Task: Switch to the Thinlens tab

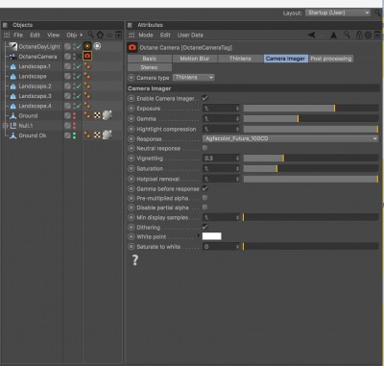Action: click(x=240, y=59)
